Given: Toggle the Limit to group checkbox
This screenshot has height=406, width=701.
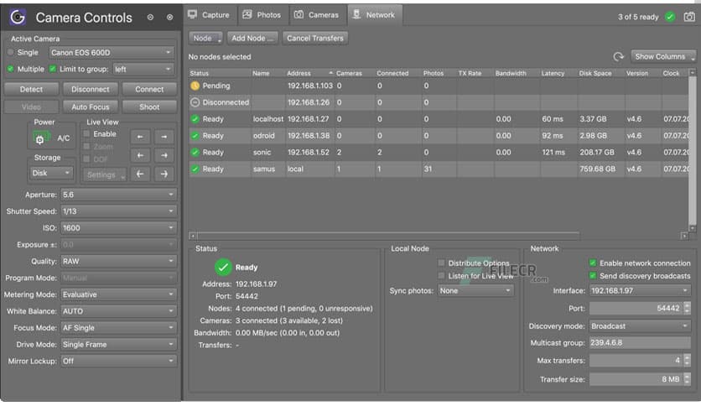Looking at the screenshot, I should (53, 69).
